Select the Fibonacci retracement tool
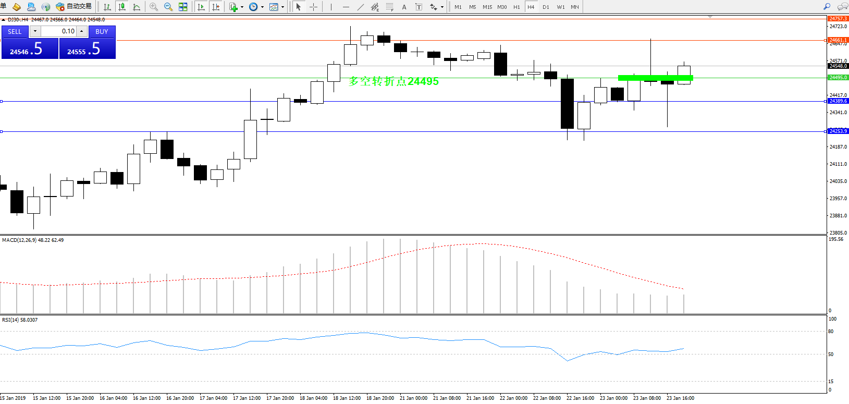849x404 pixels. (389, 7)
